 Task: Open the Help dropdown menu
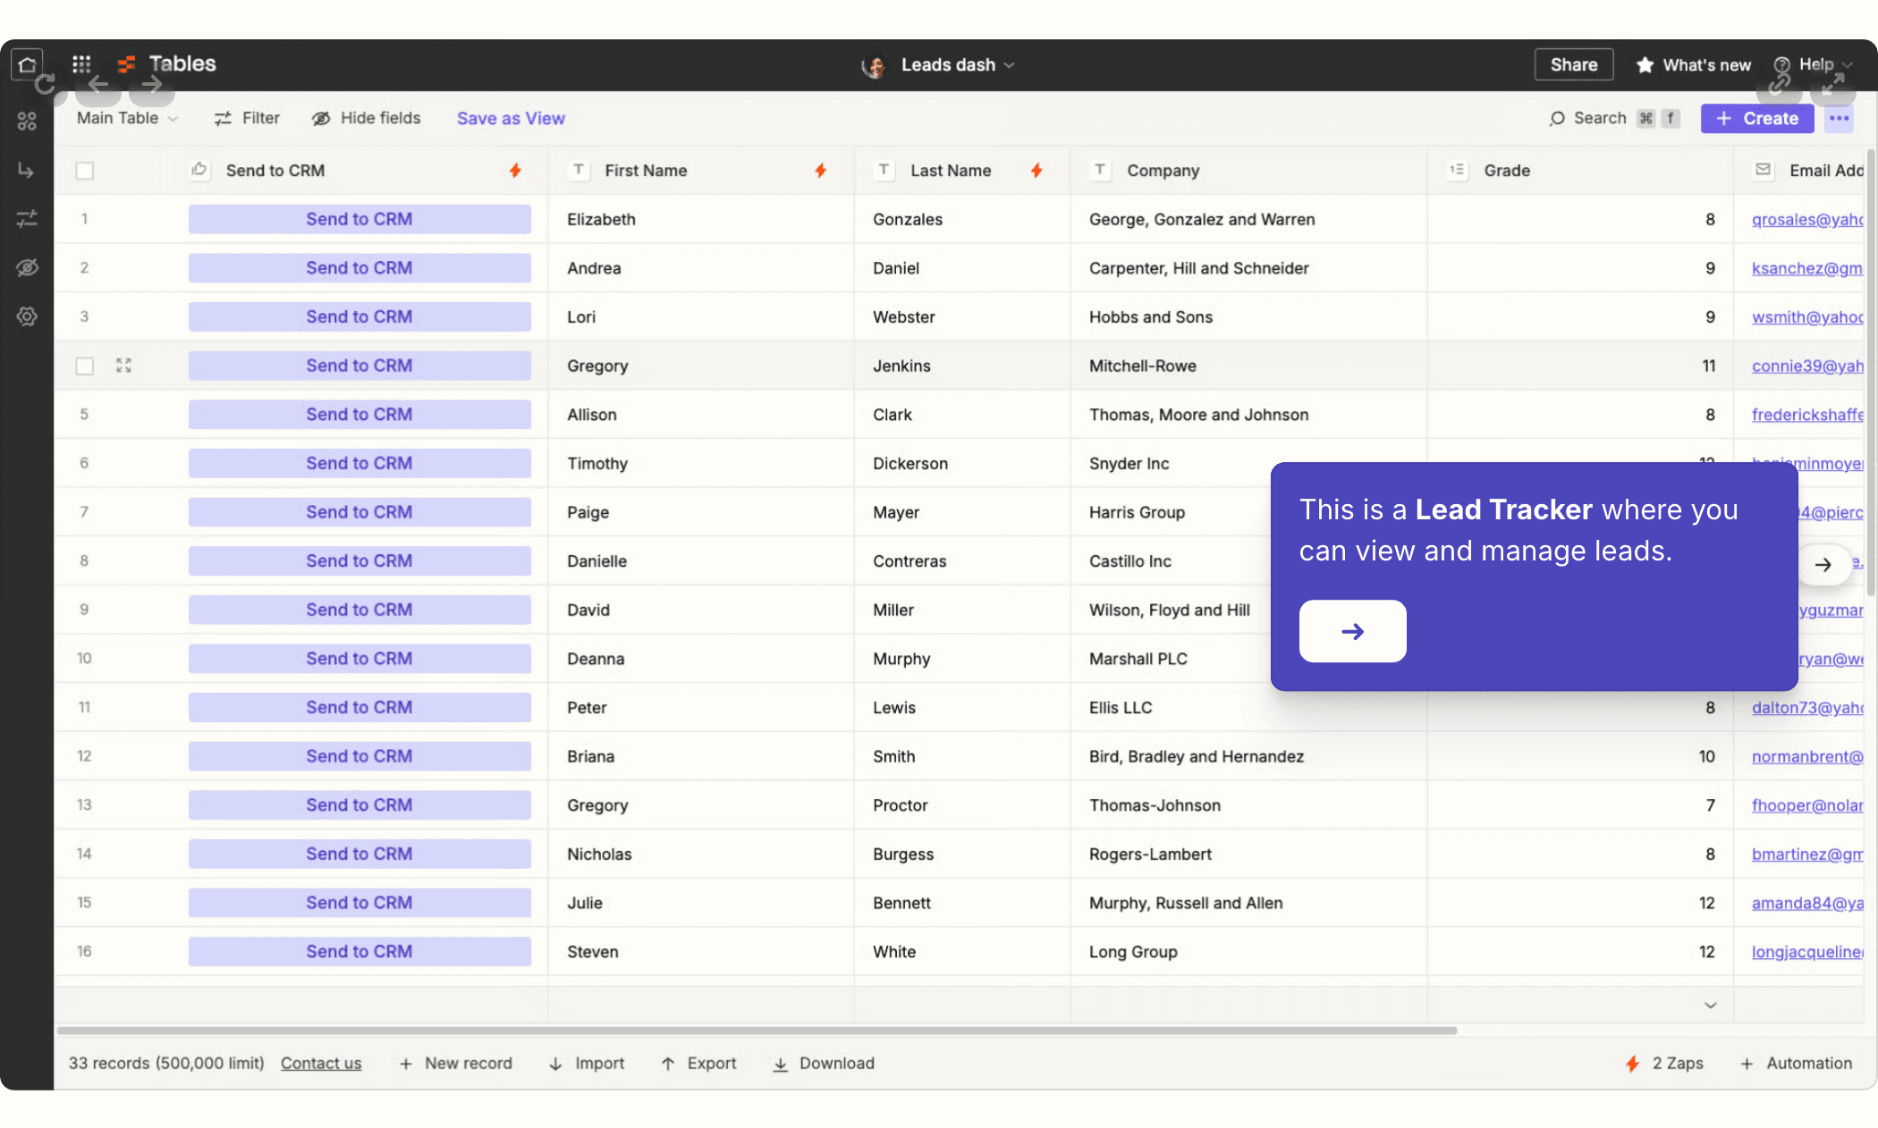pos(1814,64)
